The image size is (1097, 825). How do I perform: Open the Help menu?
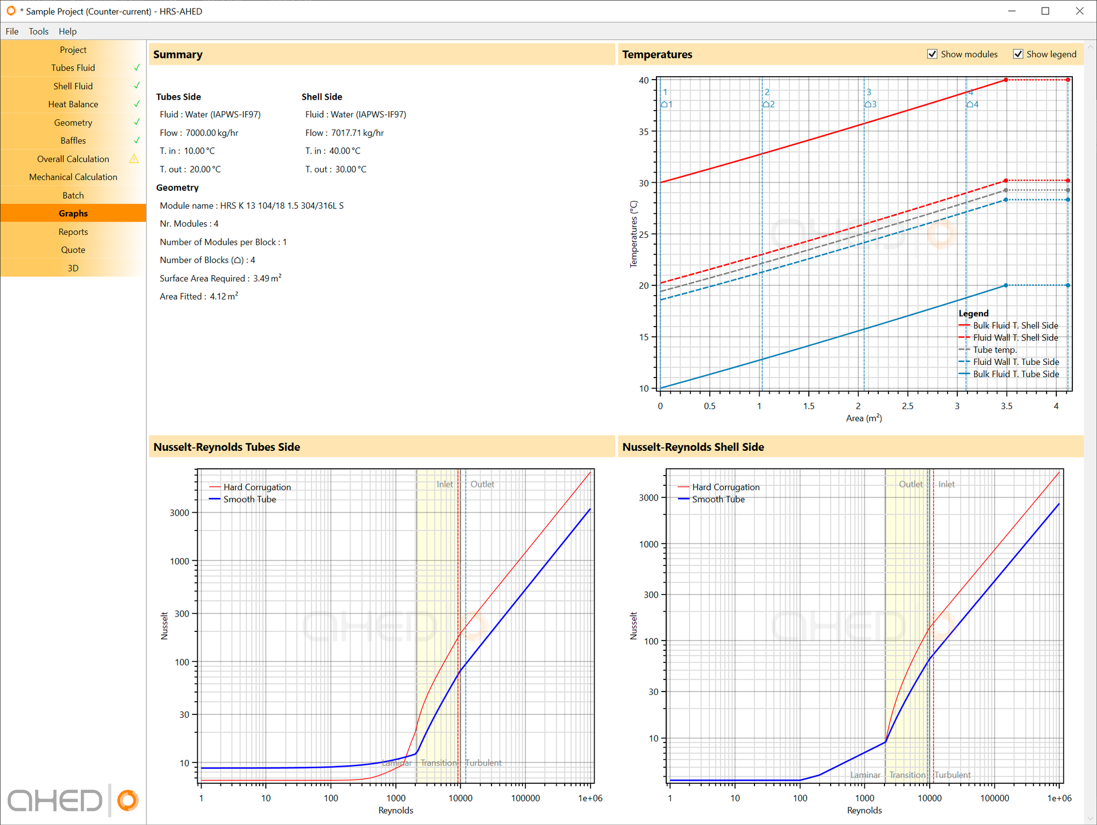[x=68, y=32]
